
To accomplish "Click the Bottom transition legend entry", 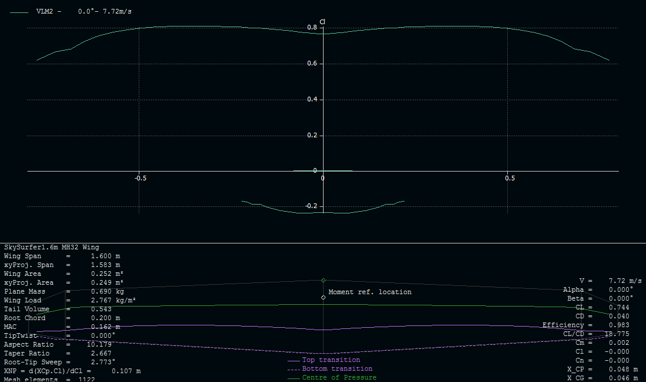I will pyautogui.click(x=337, y=368).
